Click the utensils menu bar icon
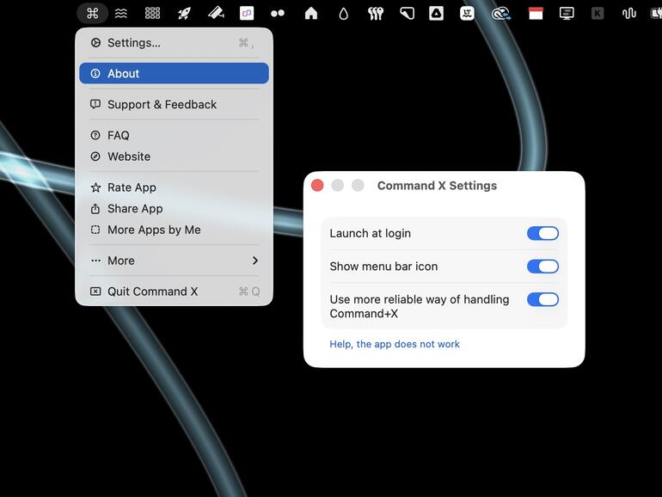The height and width of the screenshot is (497, 662). [376, 14]
